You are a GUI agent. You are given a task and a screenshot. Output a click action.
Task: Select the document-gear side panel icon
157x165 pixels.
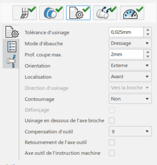click(x=11, y=32)
